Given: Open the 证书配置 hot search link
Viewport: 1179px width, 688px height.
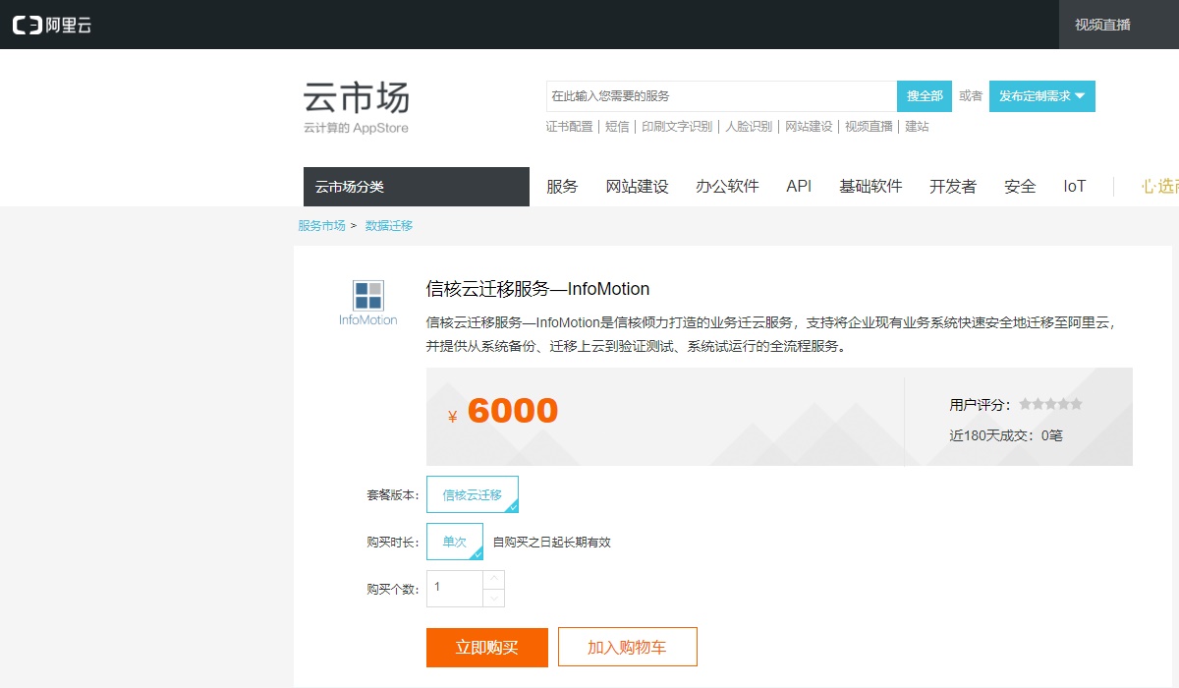Looking at the screenshot, I should point(570,127).
